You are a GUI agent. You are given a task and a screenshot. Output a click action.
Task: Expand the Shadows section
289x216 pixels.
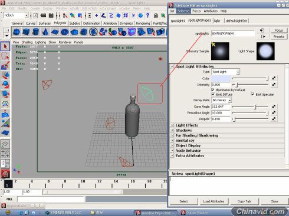pos(172,130)
